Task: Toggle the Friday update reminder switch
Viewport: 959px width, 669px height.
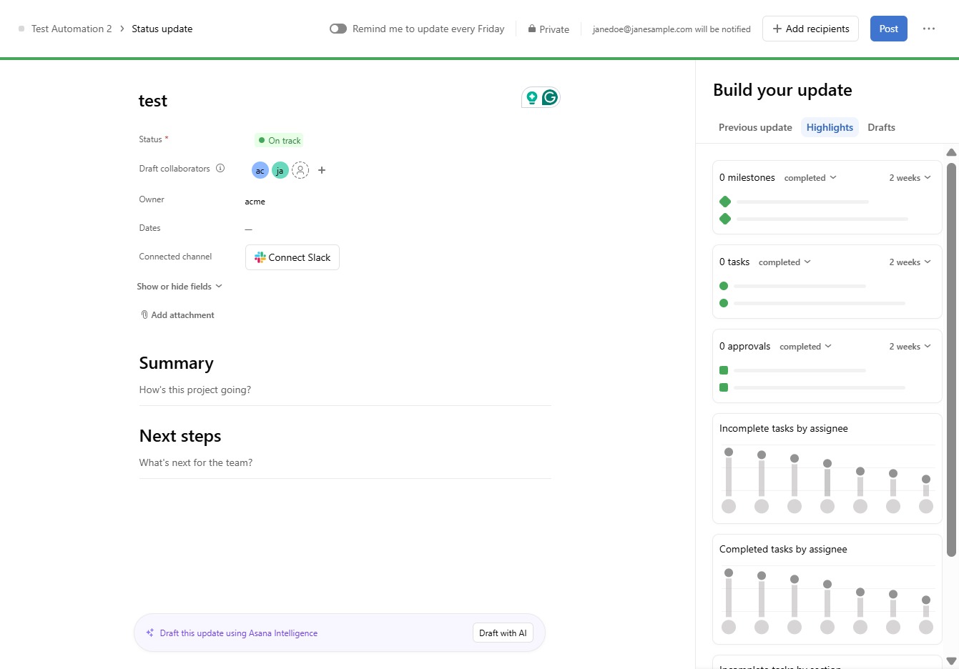Action: [x=338, y=29]
